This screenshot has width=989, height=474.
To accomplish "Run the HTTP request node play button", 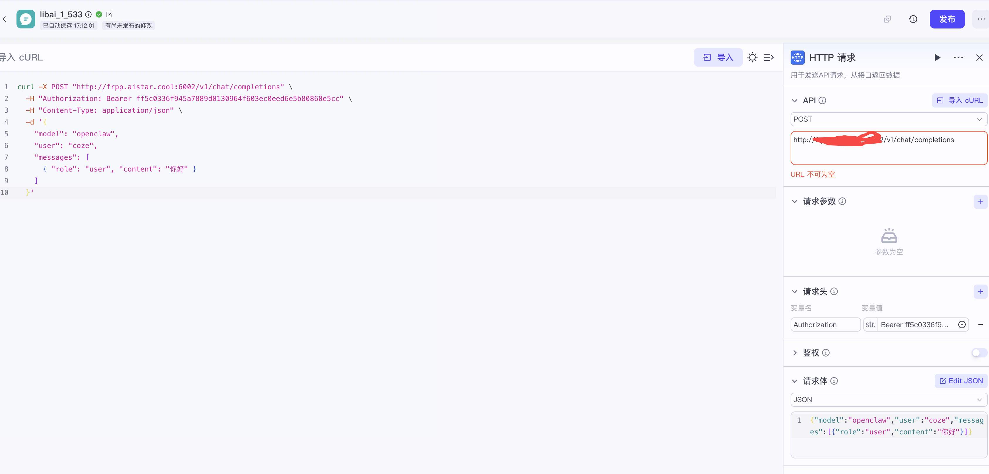I will (937, 57).
